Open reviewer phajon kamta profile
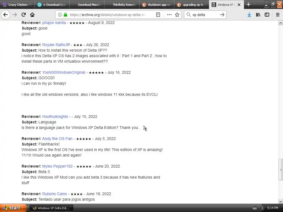283x212 pixels. tap(54, 23)
